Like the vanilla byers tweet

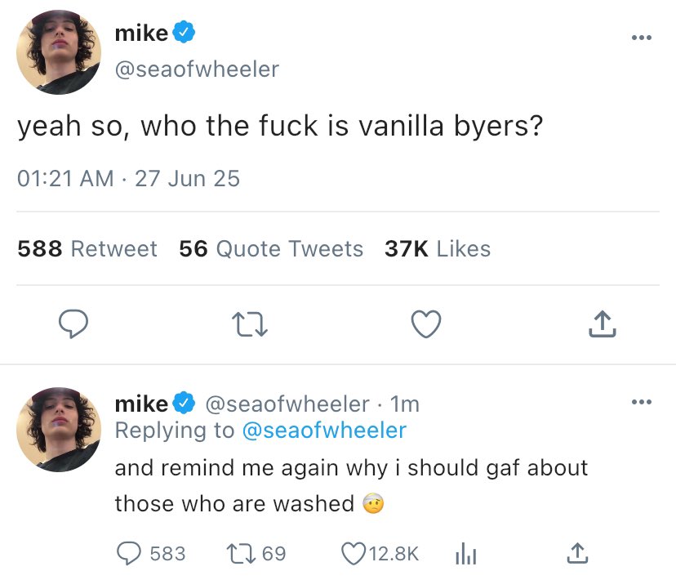(425, 326)
